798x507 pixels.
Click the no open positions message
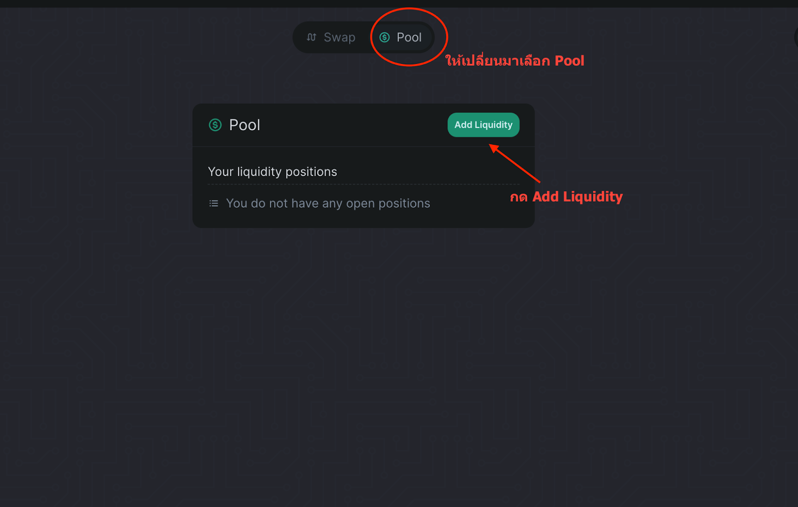point(328,204)
